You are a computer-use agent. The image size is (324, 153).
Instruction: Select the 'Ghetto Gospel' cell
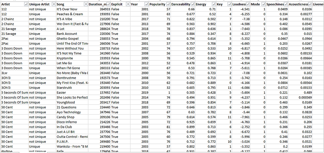[72, 39]
